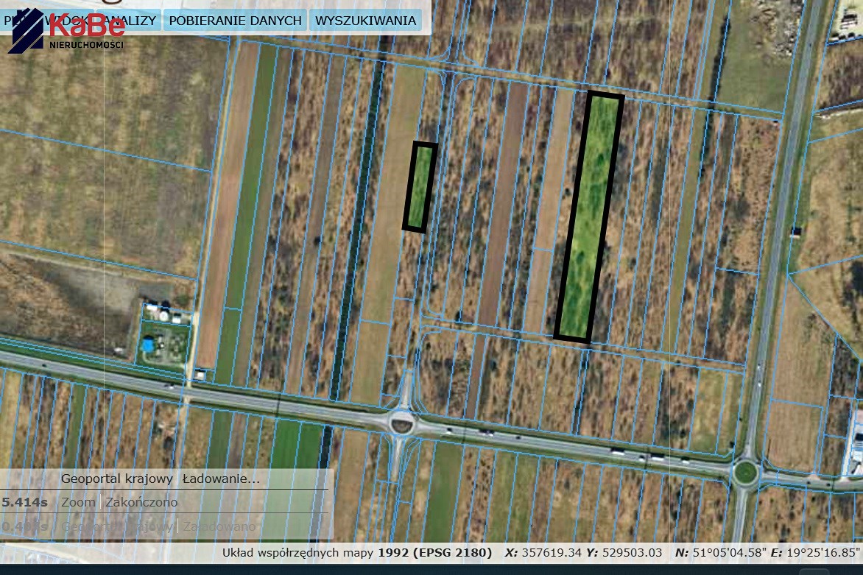Click the 5.414s timing value
The height and width of the screenshot is (575, 863).
pos(24,503)
